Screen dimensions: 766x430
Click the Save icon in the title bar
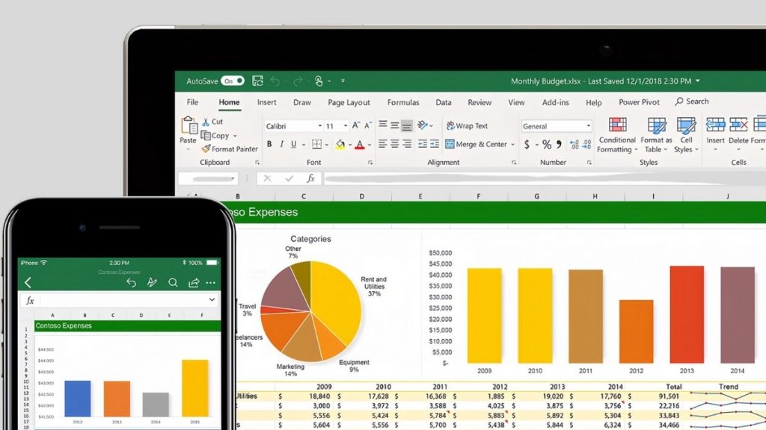[x=257, y=81]
